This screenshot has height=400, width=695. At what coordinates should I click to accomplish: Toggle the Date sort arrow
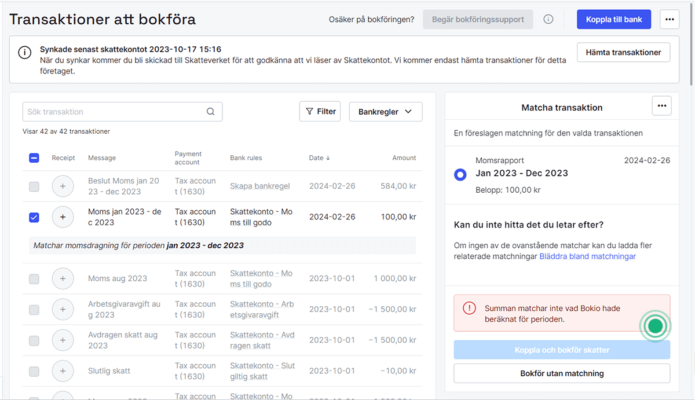click(x=328, y=157)
